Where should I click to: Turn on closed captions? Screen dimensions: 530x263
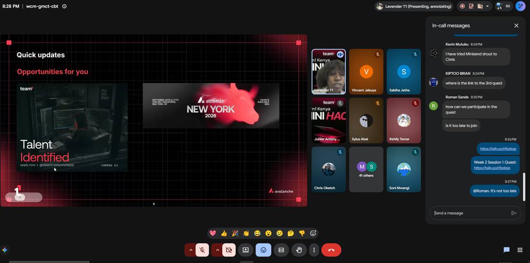coord(281,250)
